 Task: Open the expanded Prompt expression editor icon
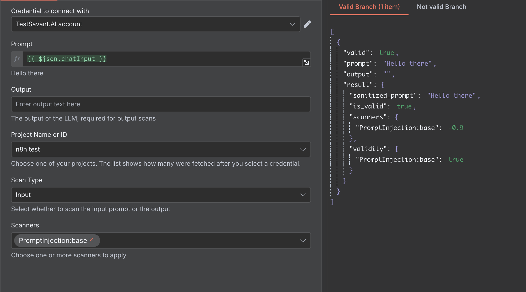click(306, 62)
